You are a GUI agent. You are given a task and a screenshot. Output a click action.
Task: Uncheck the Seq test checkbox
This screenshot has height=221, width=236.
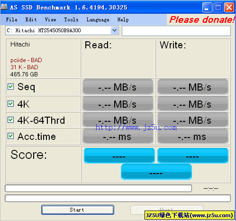click(x=10, y=87)
